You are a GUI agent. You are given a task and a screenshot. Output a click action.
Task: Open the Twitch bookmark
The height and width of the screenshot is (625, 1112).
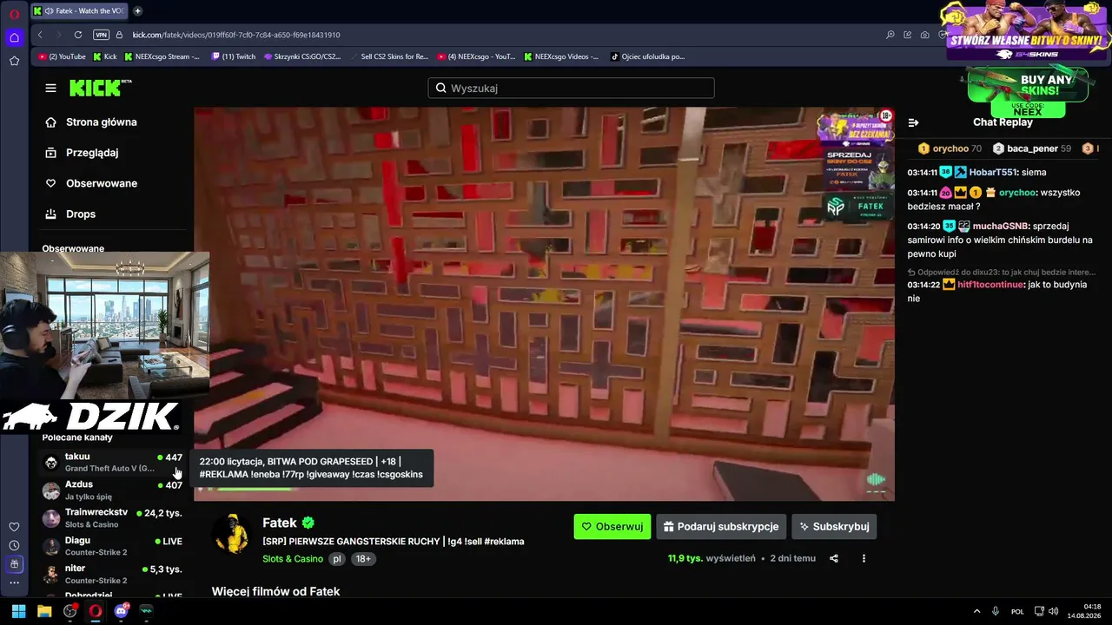coord(234,56)
